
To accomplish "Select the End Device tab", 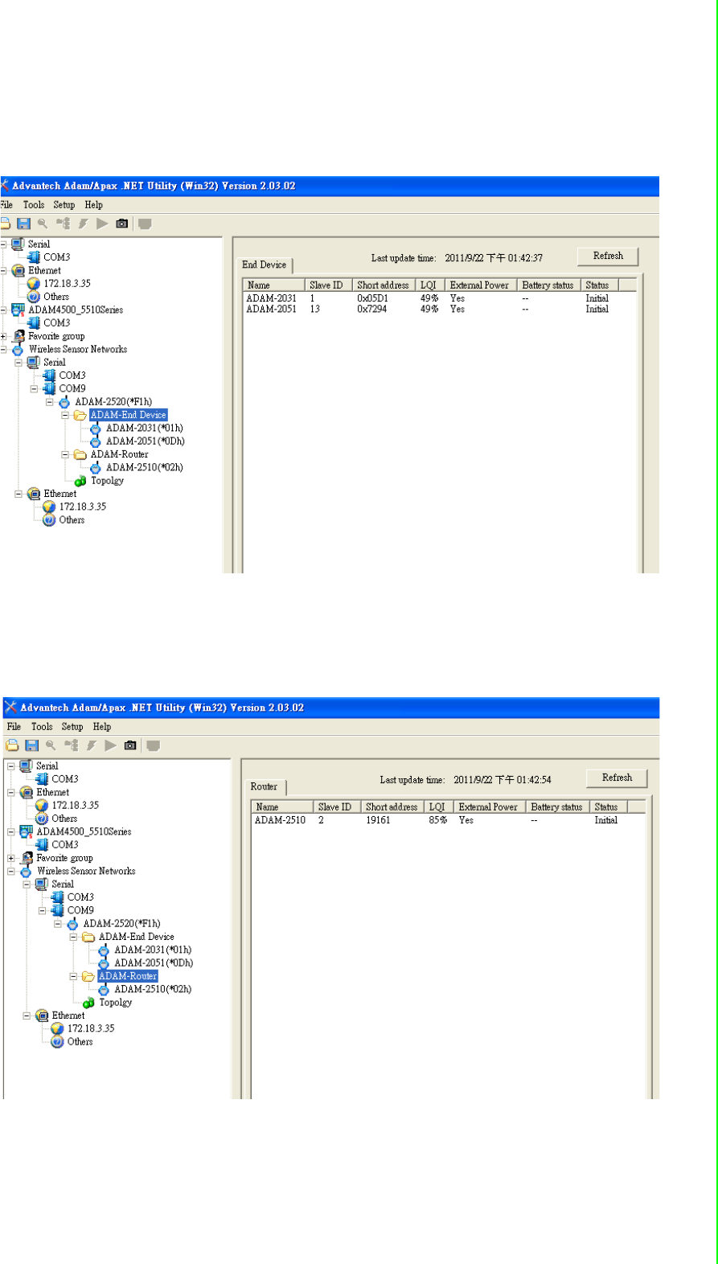I will pos(265,265).
